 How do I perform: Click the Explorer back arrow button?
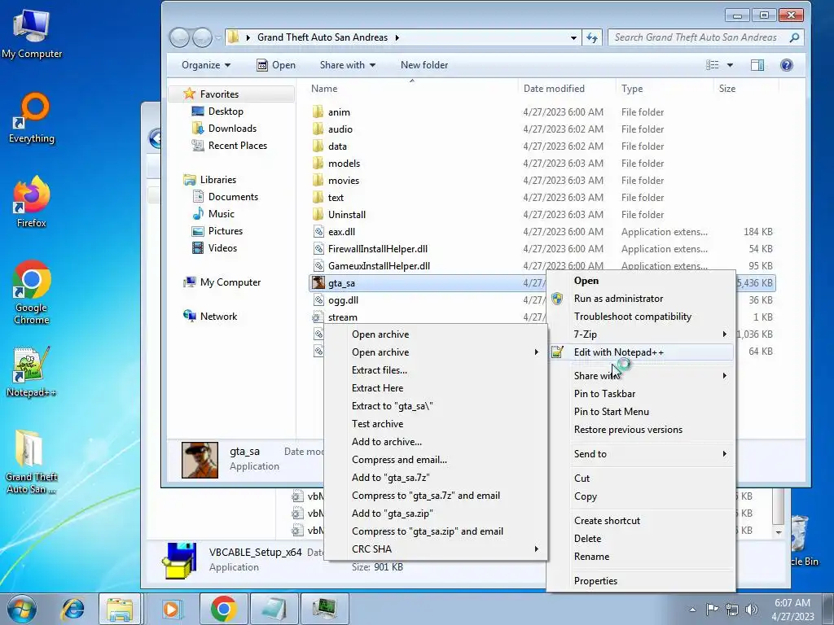point(179,37)
